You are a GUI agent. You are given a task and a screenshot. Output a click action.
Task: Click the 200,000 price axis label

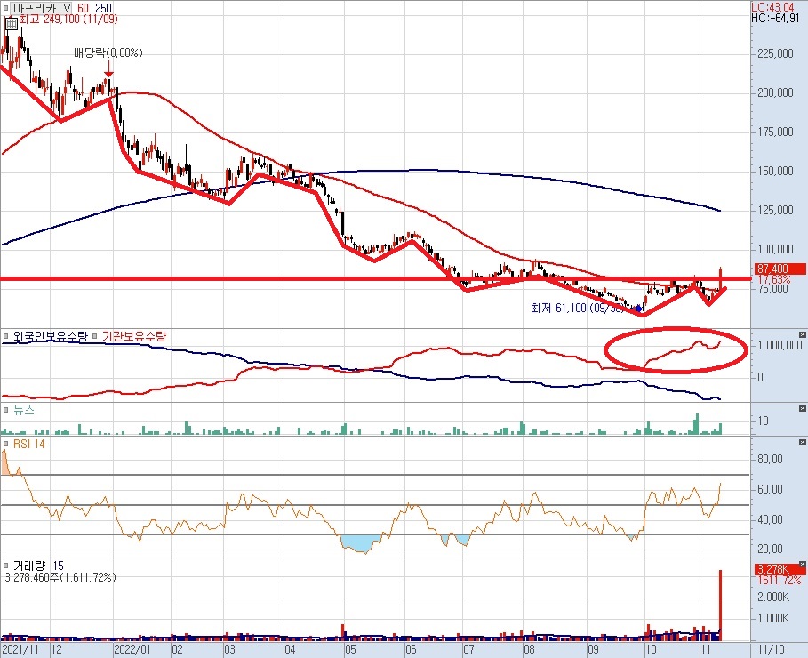[775, 92]
